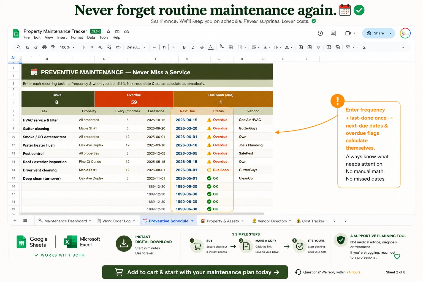
Task: Click the version history clock icon
Action: [x=320, y=33]
